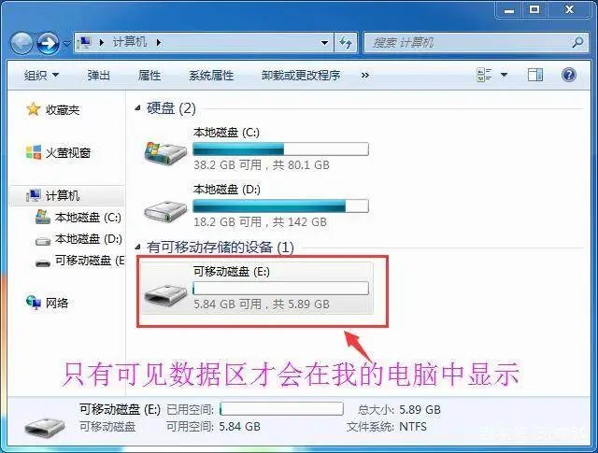Open the address bar history dropdown
598x453 pixels.
point(324,42)
